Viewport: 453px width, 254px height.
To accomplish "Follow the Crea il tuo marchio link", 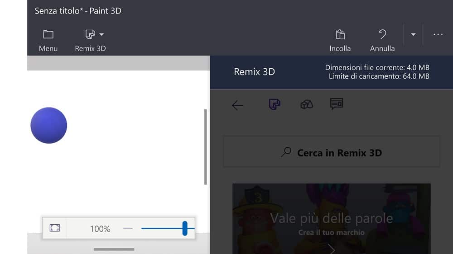I will coord(332,233).
